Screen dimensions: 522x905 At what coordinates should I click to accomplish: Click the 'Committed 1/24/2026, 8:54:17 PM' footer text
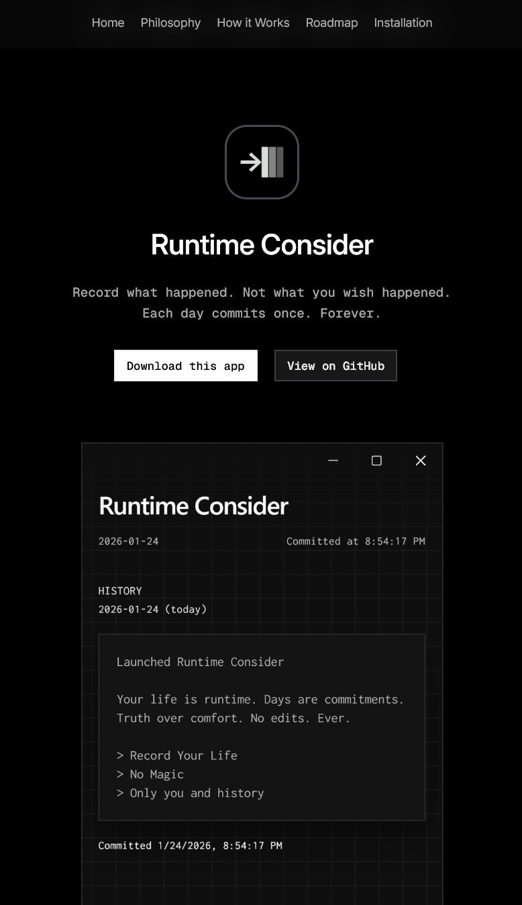pos(190,846)
